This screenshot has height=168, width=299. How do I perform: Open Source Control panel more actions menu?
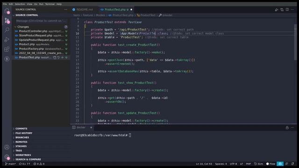[x=65, y=9]
